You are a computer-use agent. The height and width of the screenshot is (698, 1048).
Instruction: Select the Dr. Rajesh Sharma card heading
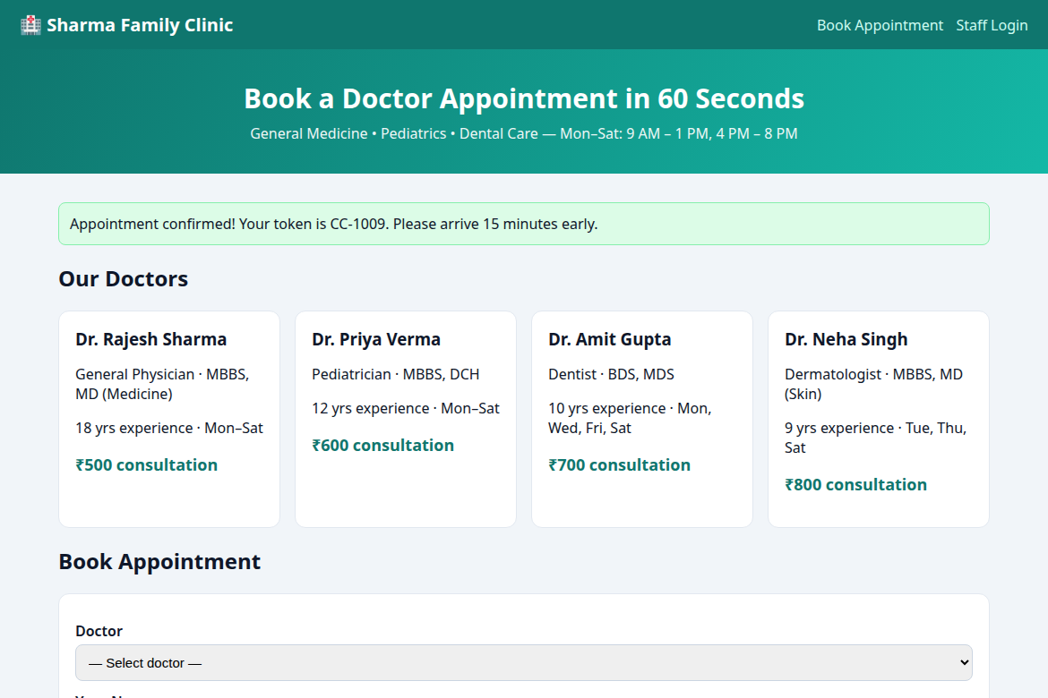click(x=151, y=339)
